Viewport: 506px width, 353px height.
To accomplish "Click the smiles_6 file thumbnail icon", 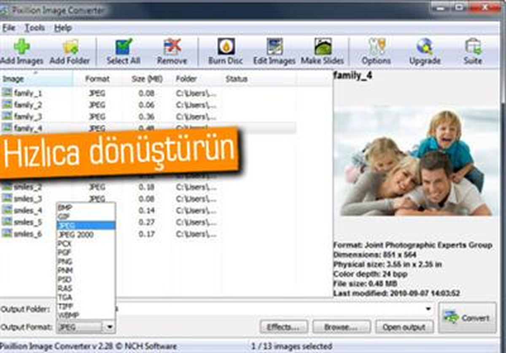I will 7,233.
